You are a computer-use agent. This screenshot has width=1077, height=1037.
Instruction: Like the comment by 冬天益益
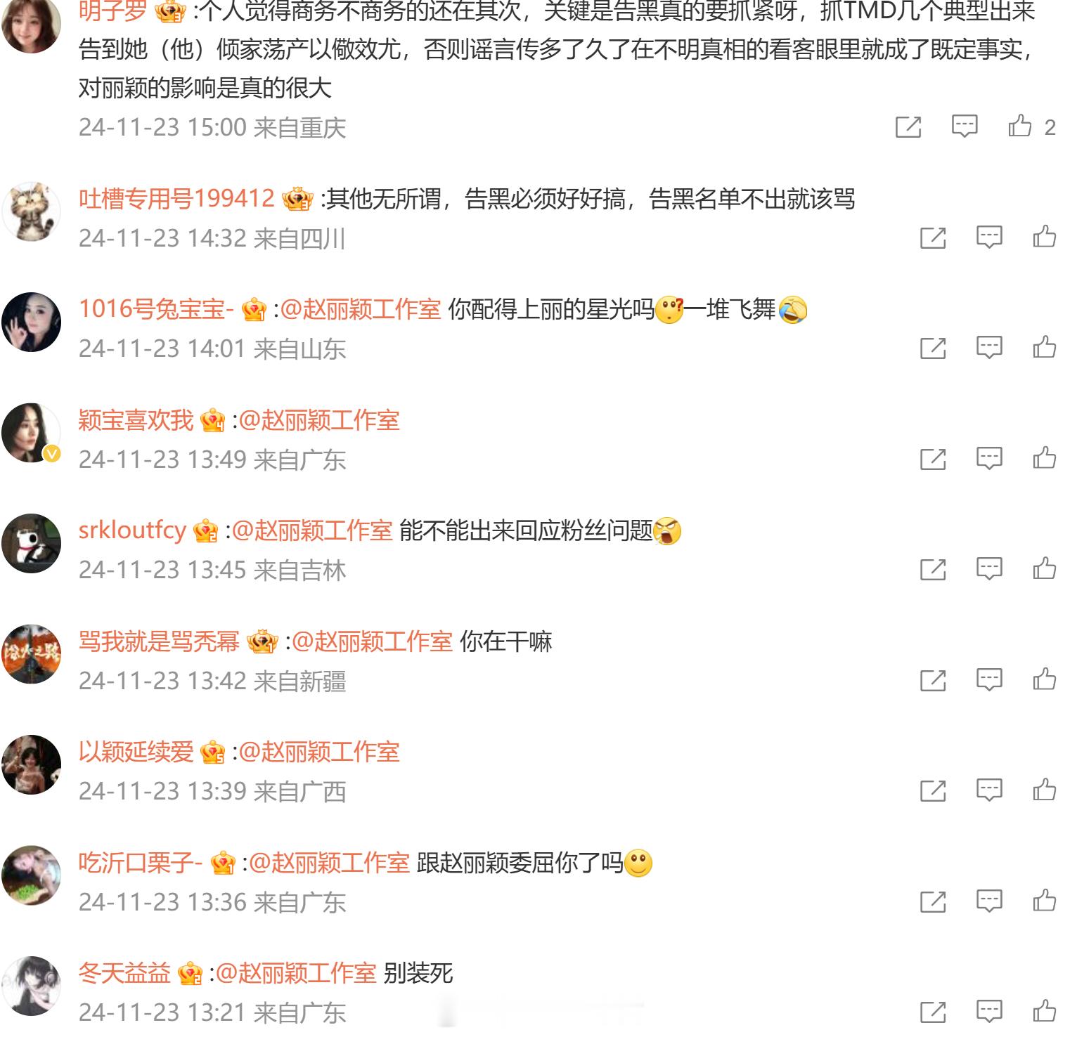tap(1045, 1012)
